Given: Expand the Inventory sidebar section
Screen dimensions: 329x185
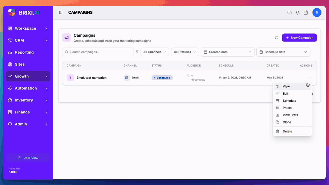Looking at the screenshot, I should (28, 100).
